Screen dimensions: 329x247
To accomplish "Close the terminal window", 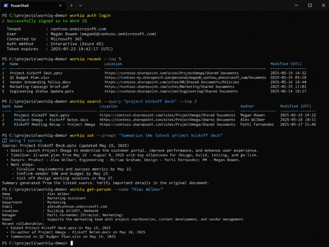I will pos(323,5).
